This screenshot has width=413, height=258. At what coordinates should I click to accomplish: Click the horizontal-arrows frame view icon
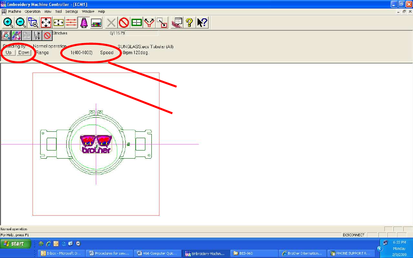(59, 23)
